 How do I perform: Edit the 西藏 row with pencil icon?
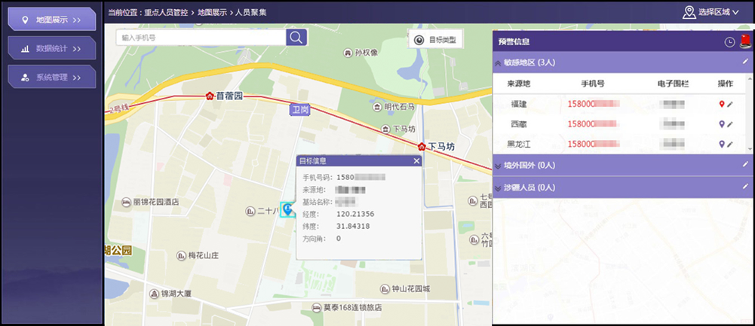click(730, 123)
